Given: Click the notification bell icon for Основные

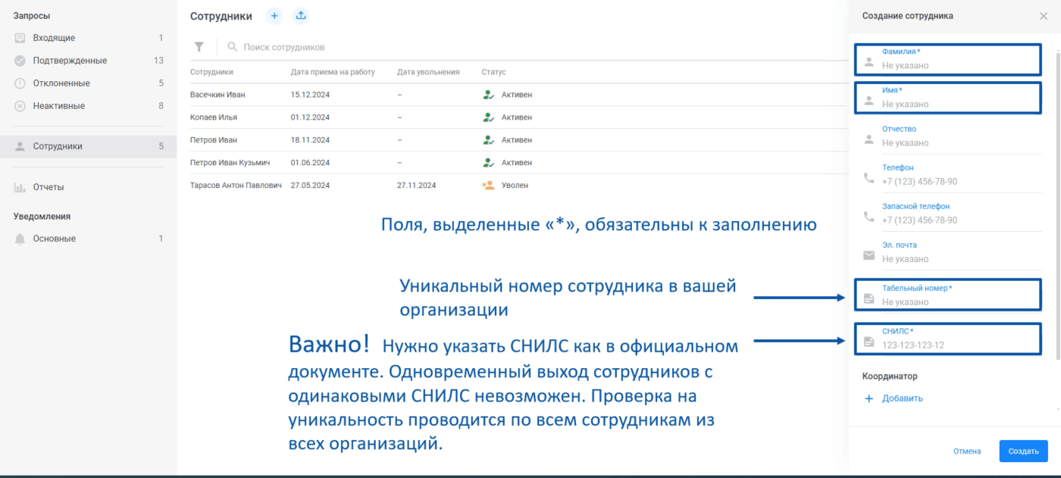Looking at the screenshot, I should click(20, 239).
